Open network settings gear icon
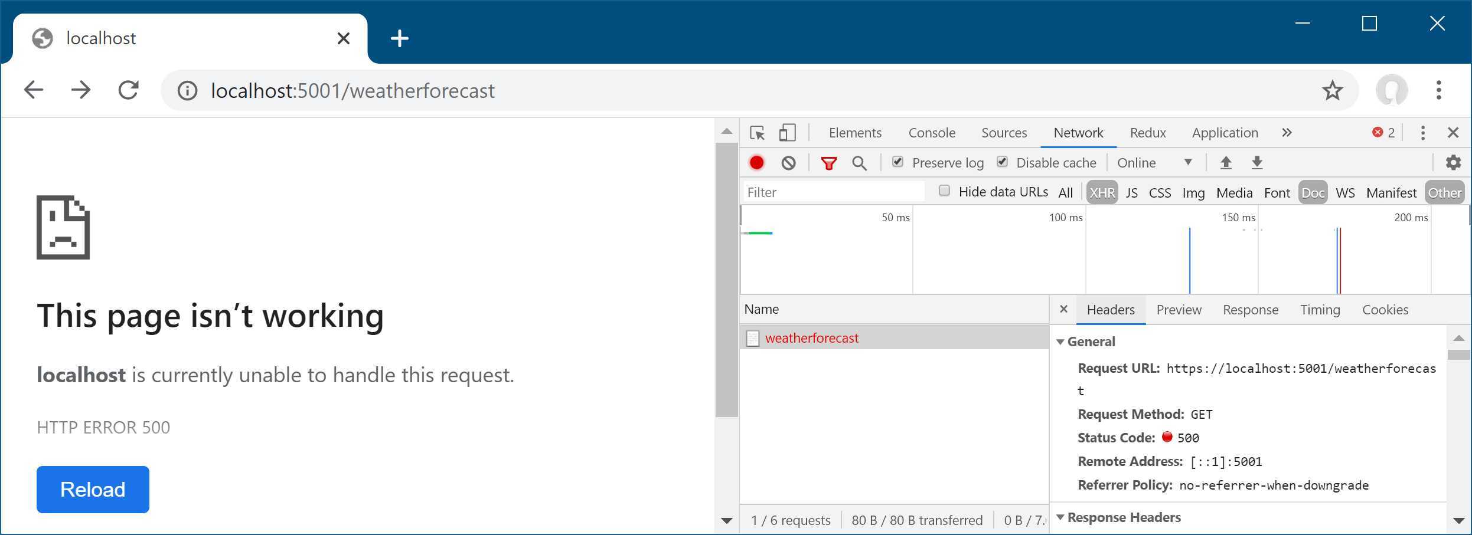Viewport: 1472px width, 535px height. point(1453,162)
